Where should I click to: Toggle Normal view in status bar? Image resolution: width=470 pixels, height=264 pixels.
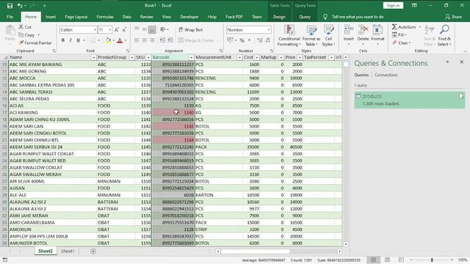tap(374, 260)
